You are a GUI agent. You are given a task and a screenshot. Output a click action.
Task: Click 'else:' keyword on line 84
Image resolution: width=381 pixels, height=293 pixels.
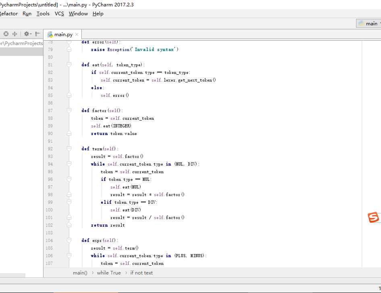point(97,88)
